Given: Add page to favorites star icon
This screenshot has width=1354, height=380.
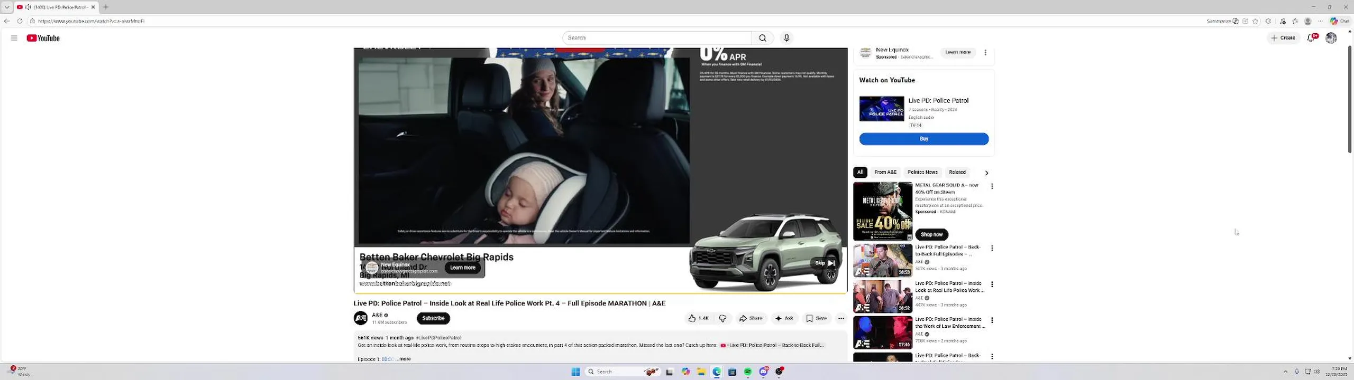Looking at the screenshot, I should pos(1256,21).
